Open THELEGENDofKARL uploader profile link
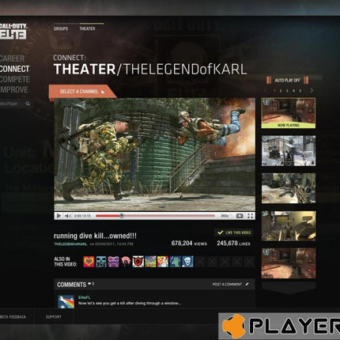 pyautogui.click(x=70, y=244)
